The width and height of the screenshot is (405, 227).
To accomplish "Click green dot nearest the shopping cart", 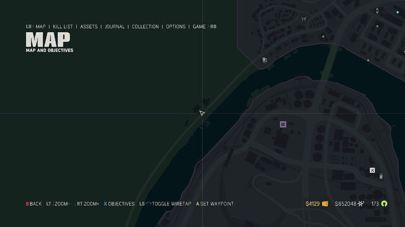I will click(x=323, y=37).
